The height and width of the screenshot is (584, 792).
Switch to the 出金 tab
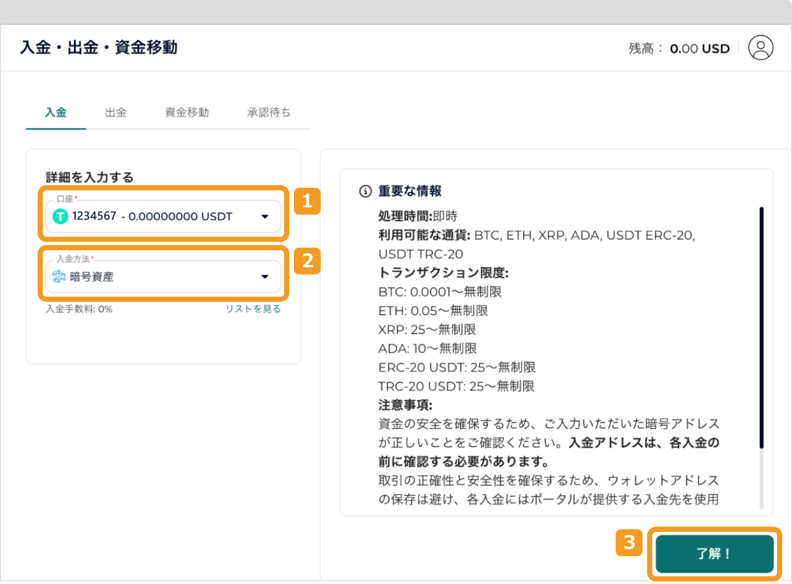pos(115,112)
